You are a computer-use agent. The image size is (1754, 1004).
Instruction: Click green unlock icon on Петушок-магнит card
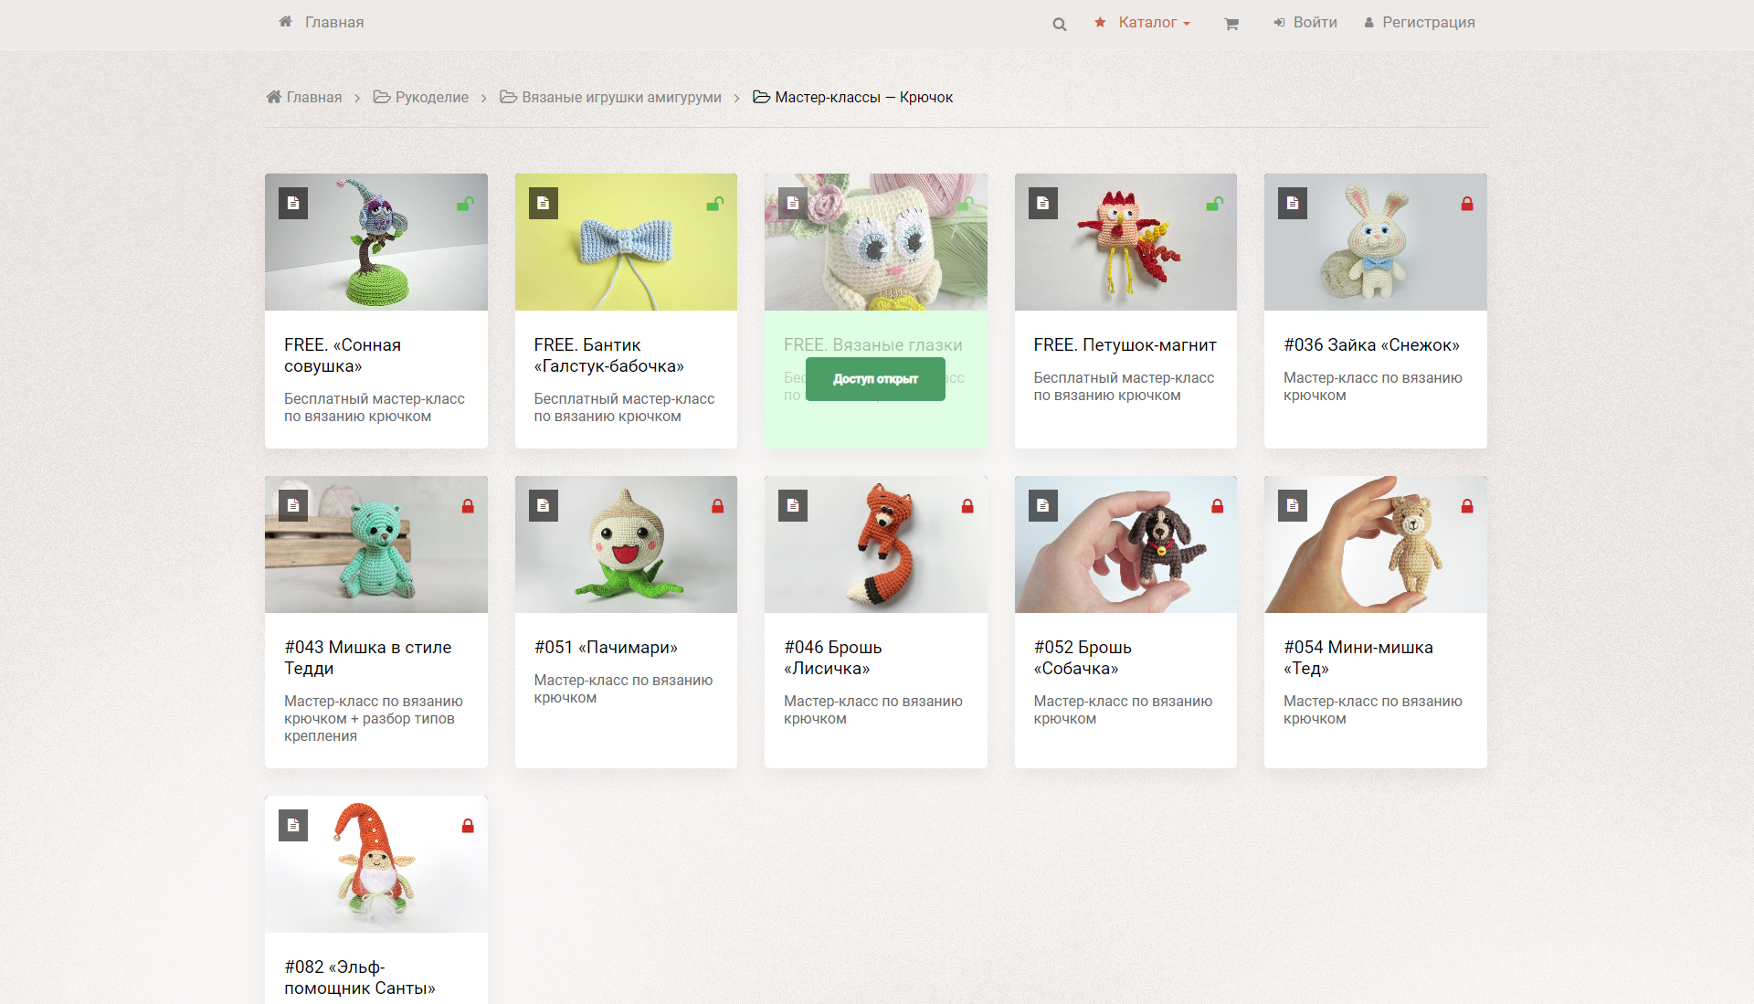click(x=1215, y=204)
